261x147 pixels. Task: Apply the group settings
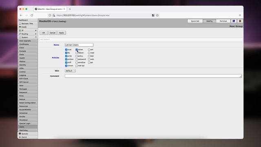62,33
